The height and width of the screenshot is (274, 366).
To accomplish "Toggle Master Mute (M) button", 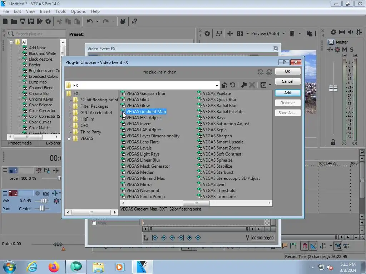I will (x=345, y=49).
